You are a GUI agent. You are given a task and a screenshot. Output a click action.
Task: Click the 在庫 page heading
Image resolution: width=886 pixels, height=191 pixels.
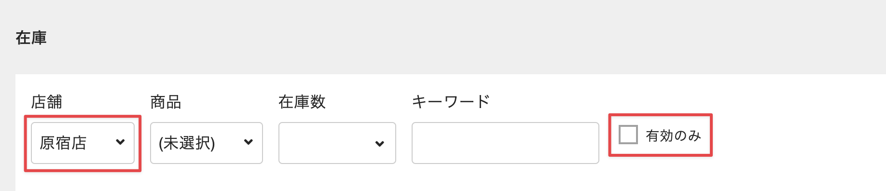click(31, 38)
